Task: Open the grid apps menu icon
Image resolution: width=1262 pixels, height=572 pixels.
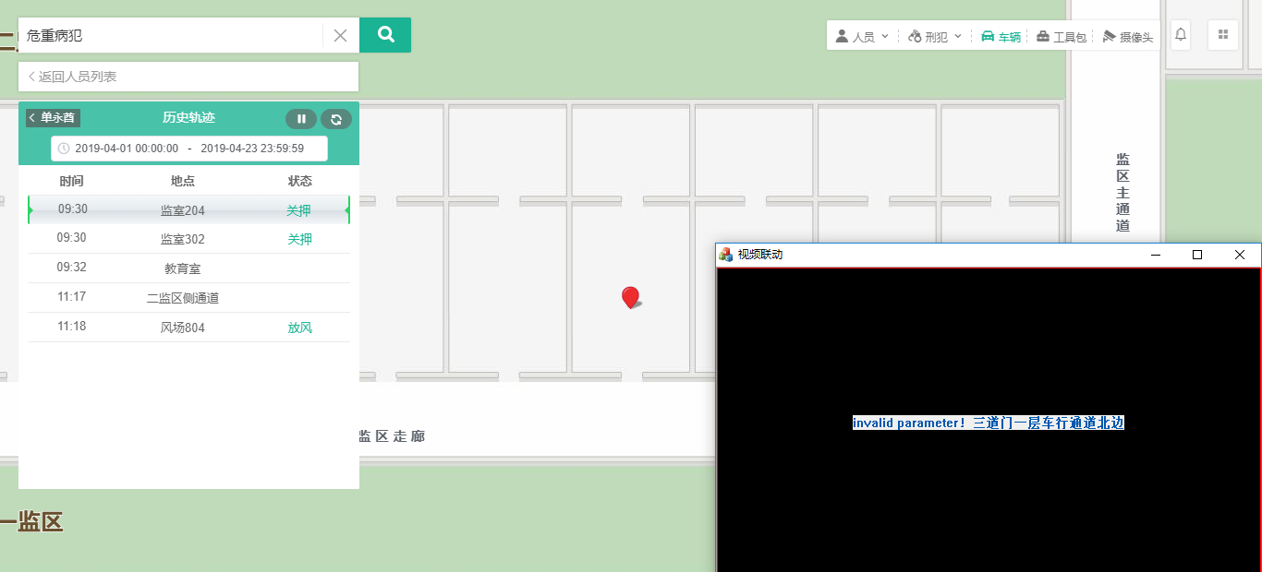Action: [x=1223, y=35]
